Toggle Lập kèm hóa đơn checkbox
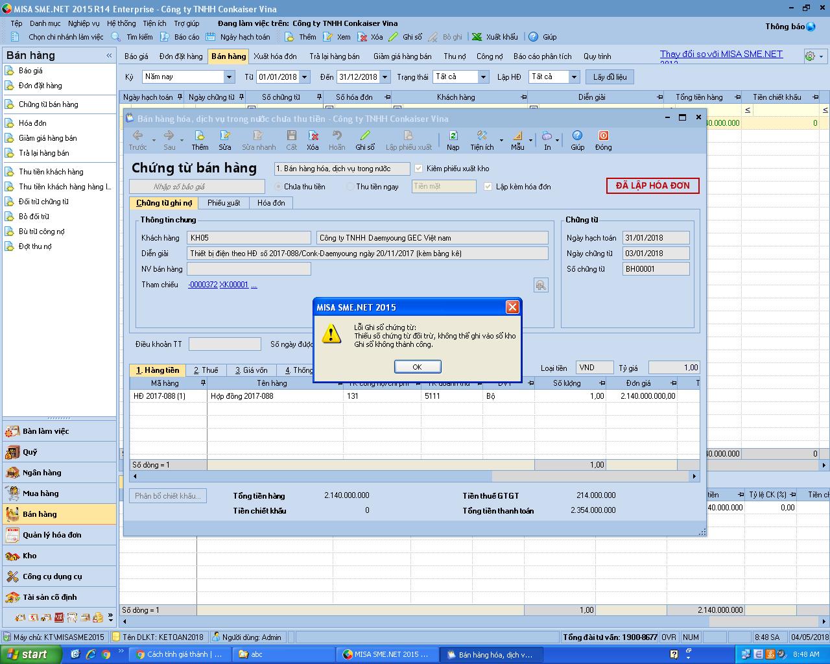The height and width of the screenshot is (664, 830). [488, 187]
